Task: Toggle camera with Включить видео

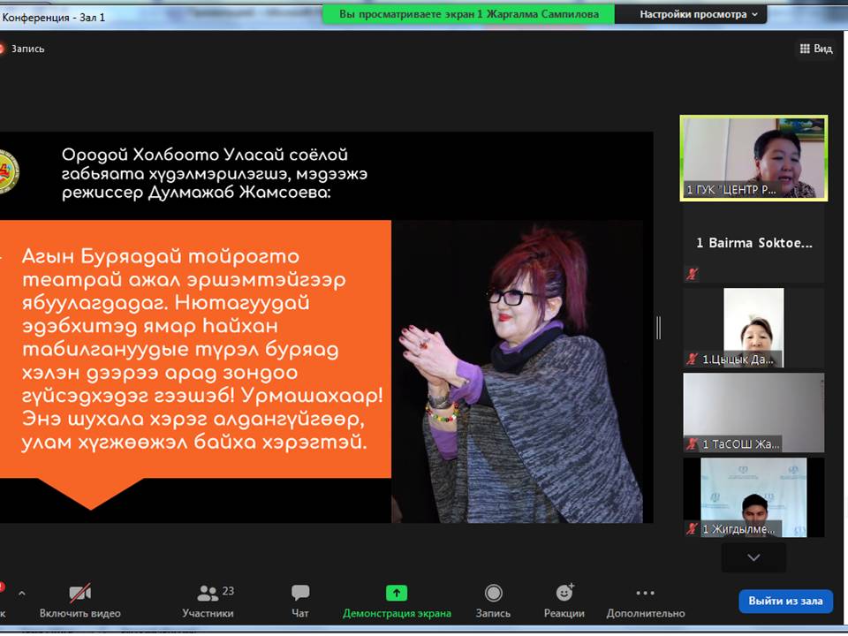Action: click(x=80, y=601)
